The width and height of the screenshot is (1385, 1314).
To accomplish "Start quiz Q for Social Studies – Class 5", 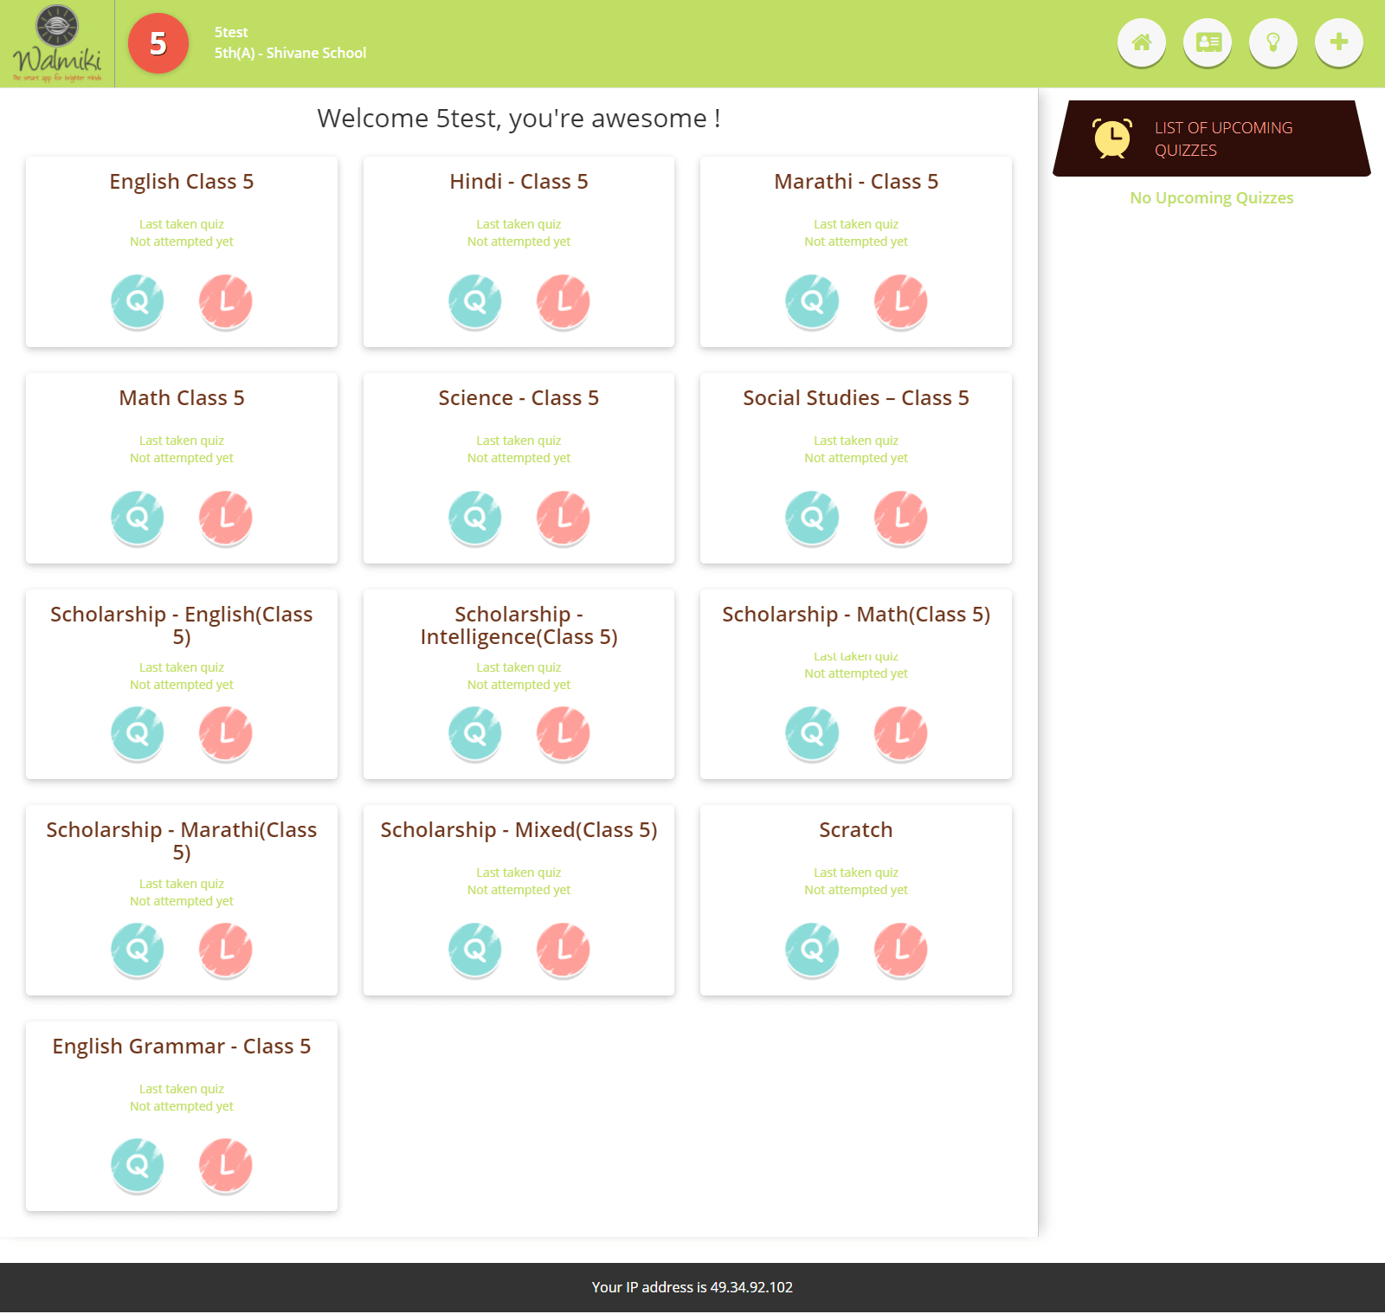I will point(812,518).
